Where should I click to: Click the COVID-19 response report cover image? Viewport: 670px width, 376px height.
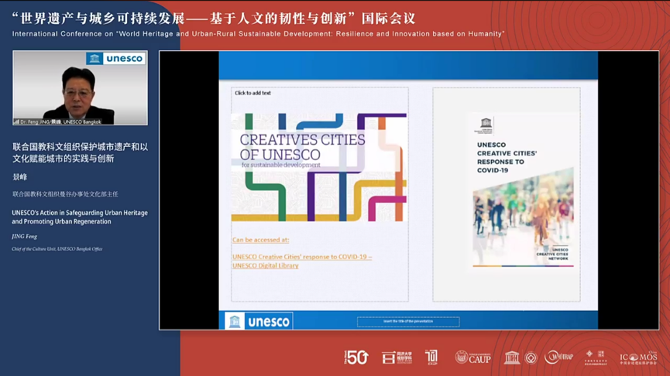[x=523, y=191]
